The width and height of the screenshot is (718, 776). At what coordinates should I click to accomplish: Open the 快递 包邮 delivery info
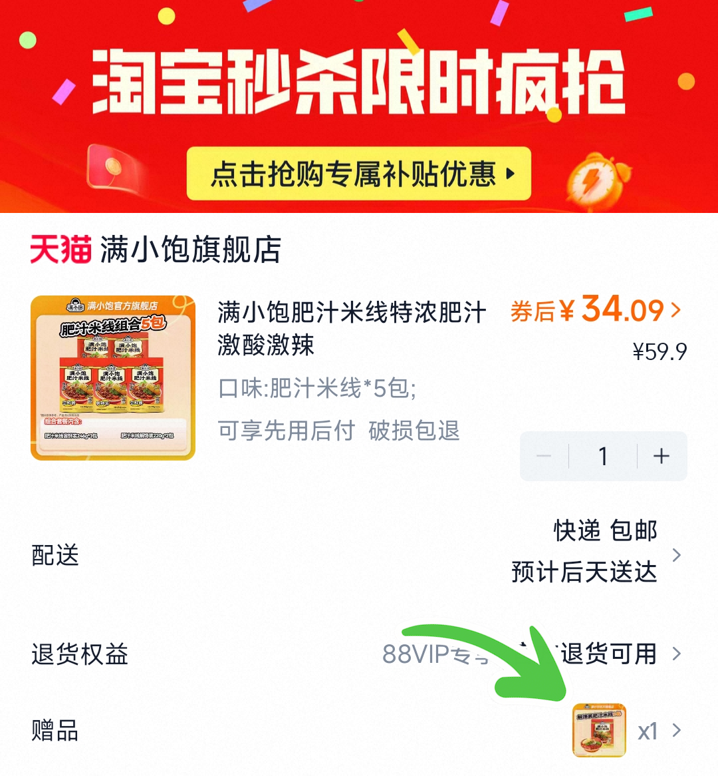605,530
